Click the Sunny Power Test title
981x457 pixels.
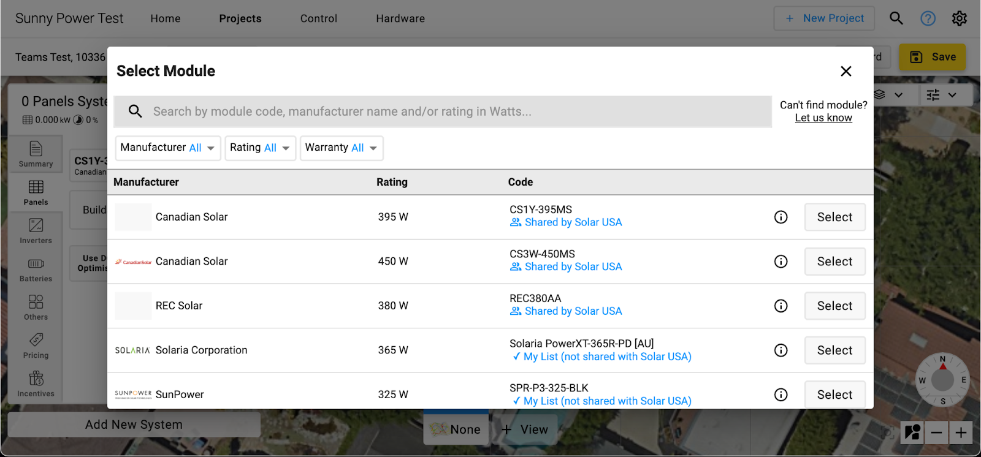pyautogui.click(x=69, y=18)
